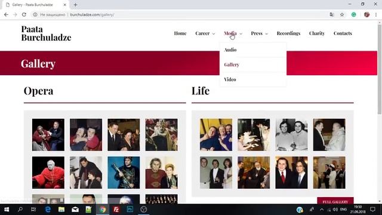Open Mail app on taskbar

tap(75, 210)
